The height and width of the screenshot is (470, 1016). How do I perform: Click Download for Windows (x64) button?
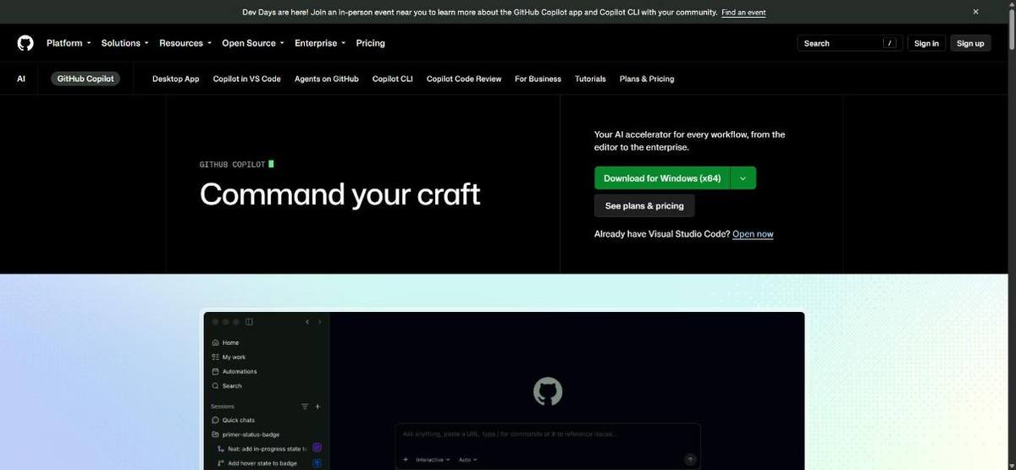click(662, 178)
